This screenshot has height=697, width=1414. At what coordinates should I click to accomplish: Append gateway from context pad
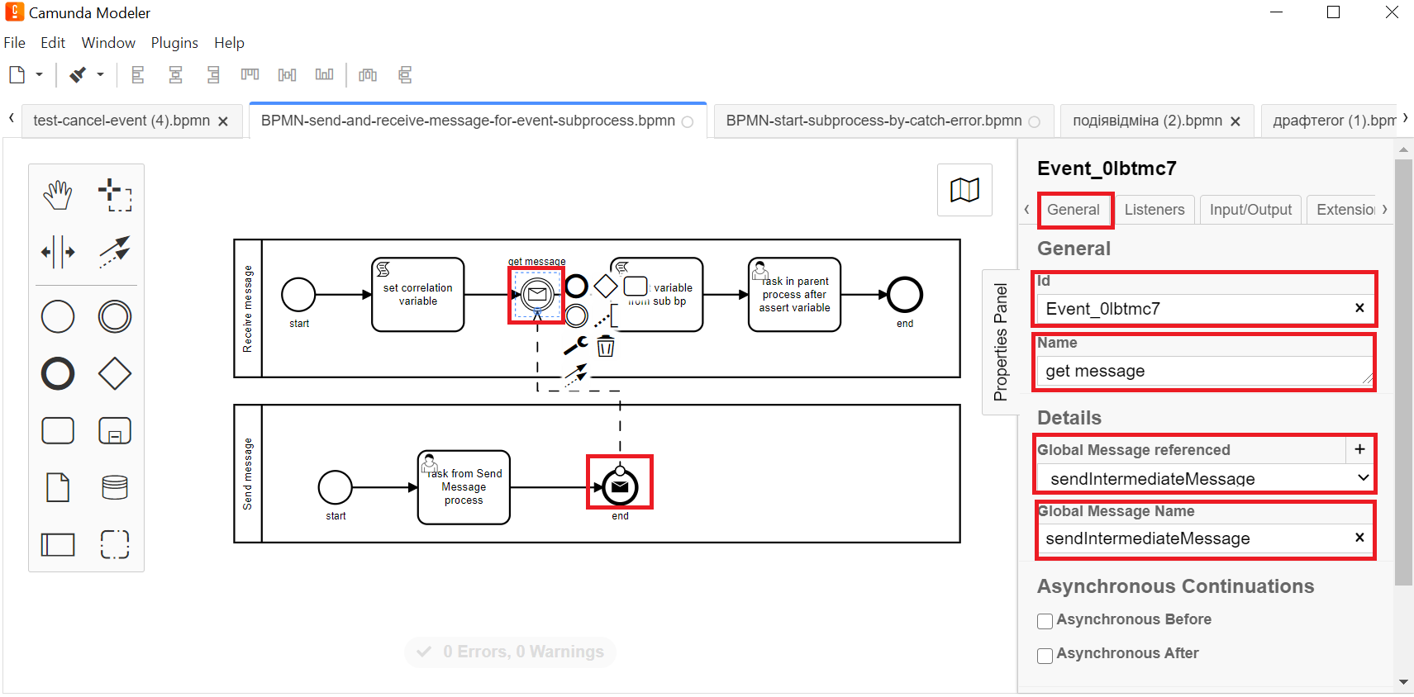point(606,287)
